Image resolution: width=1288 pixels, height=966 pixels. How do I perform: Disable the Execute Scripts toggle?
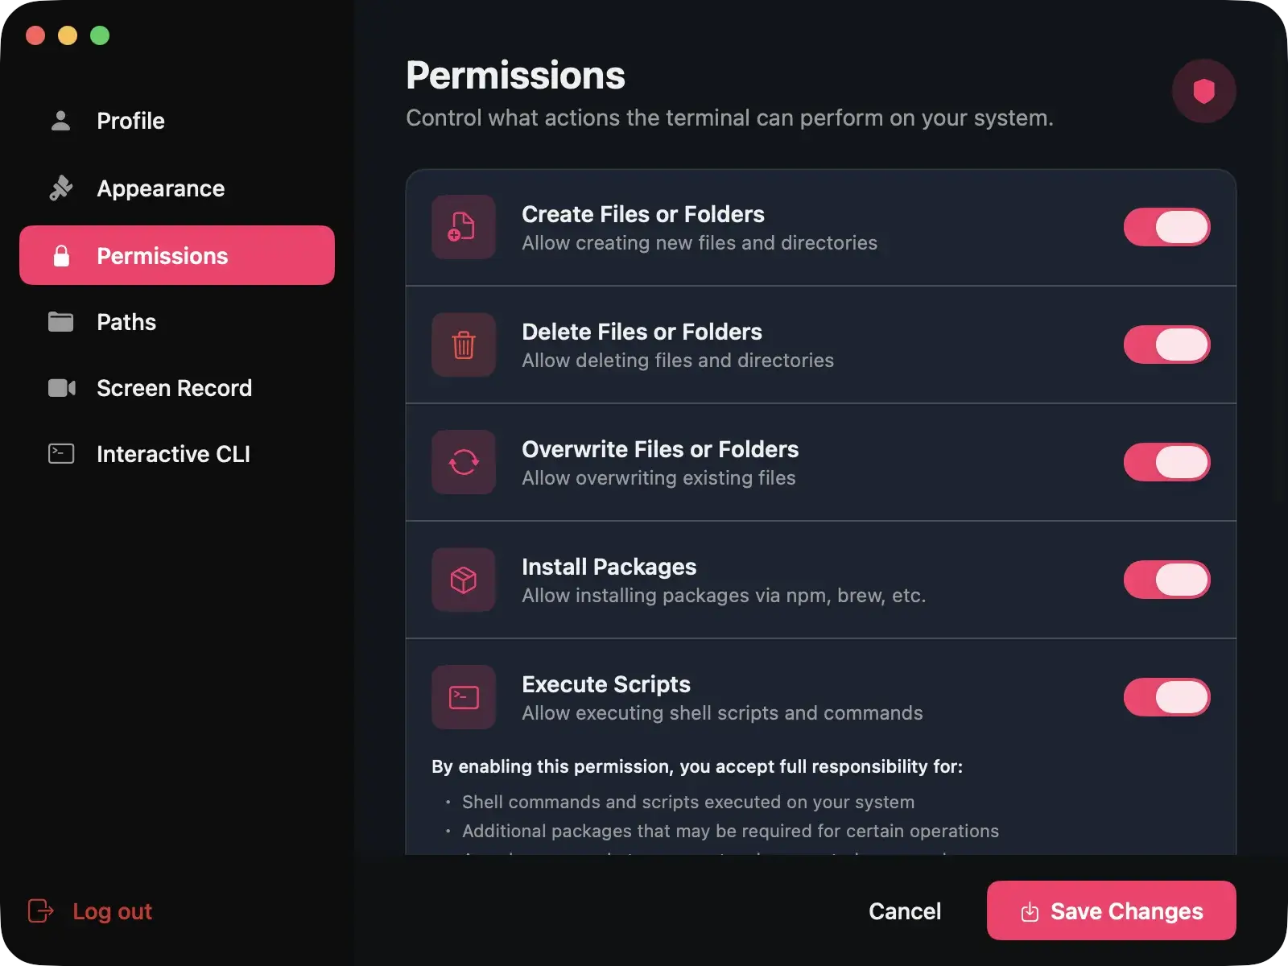[x=1166, y=697]
